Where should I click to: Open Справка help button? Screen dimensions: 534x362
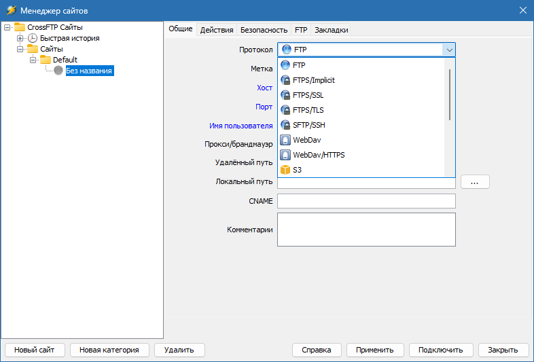coord(317,350)
